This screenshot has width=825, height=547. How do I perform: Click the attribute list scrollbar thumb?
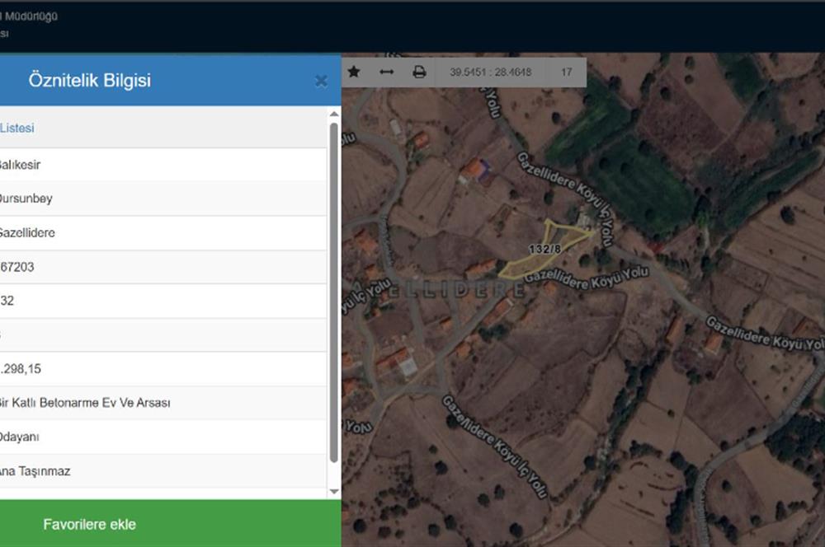334,288
